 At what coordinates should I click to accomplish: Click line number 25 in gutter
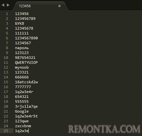(6, 131)
